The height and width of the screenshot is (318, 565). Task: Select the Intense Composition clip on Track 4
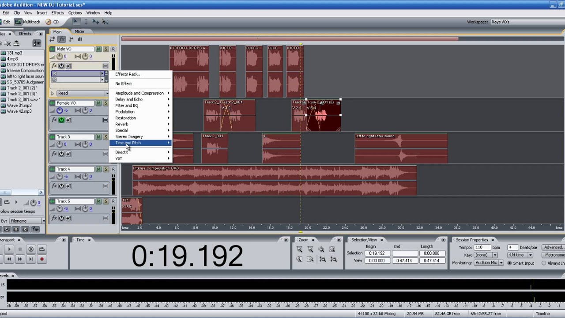pos(275,181)
